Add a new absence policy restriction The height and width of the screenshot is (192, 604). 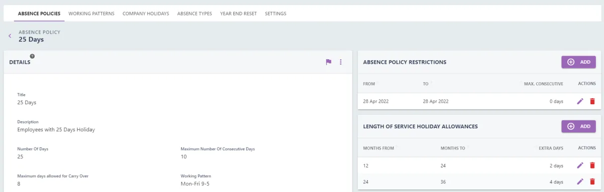[579, 62]
